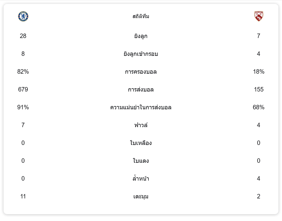Click Chelsea's 82% possession value

coord(23,72)
